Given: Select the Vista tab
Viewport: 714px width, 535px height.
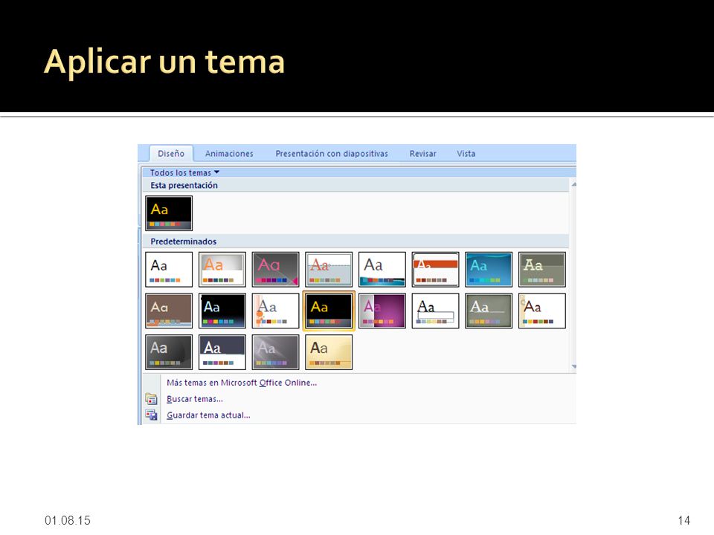Looking at the screenshot, I should (x=466, y=154).
